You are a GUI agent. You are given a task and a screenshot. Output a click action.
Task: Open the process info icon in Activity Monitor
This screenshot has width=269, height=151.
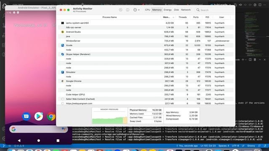point(128,10)
